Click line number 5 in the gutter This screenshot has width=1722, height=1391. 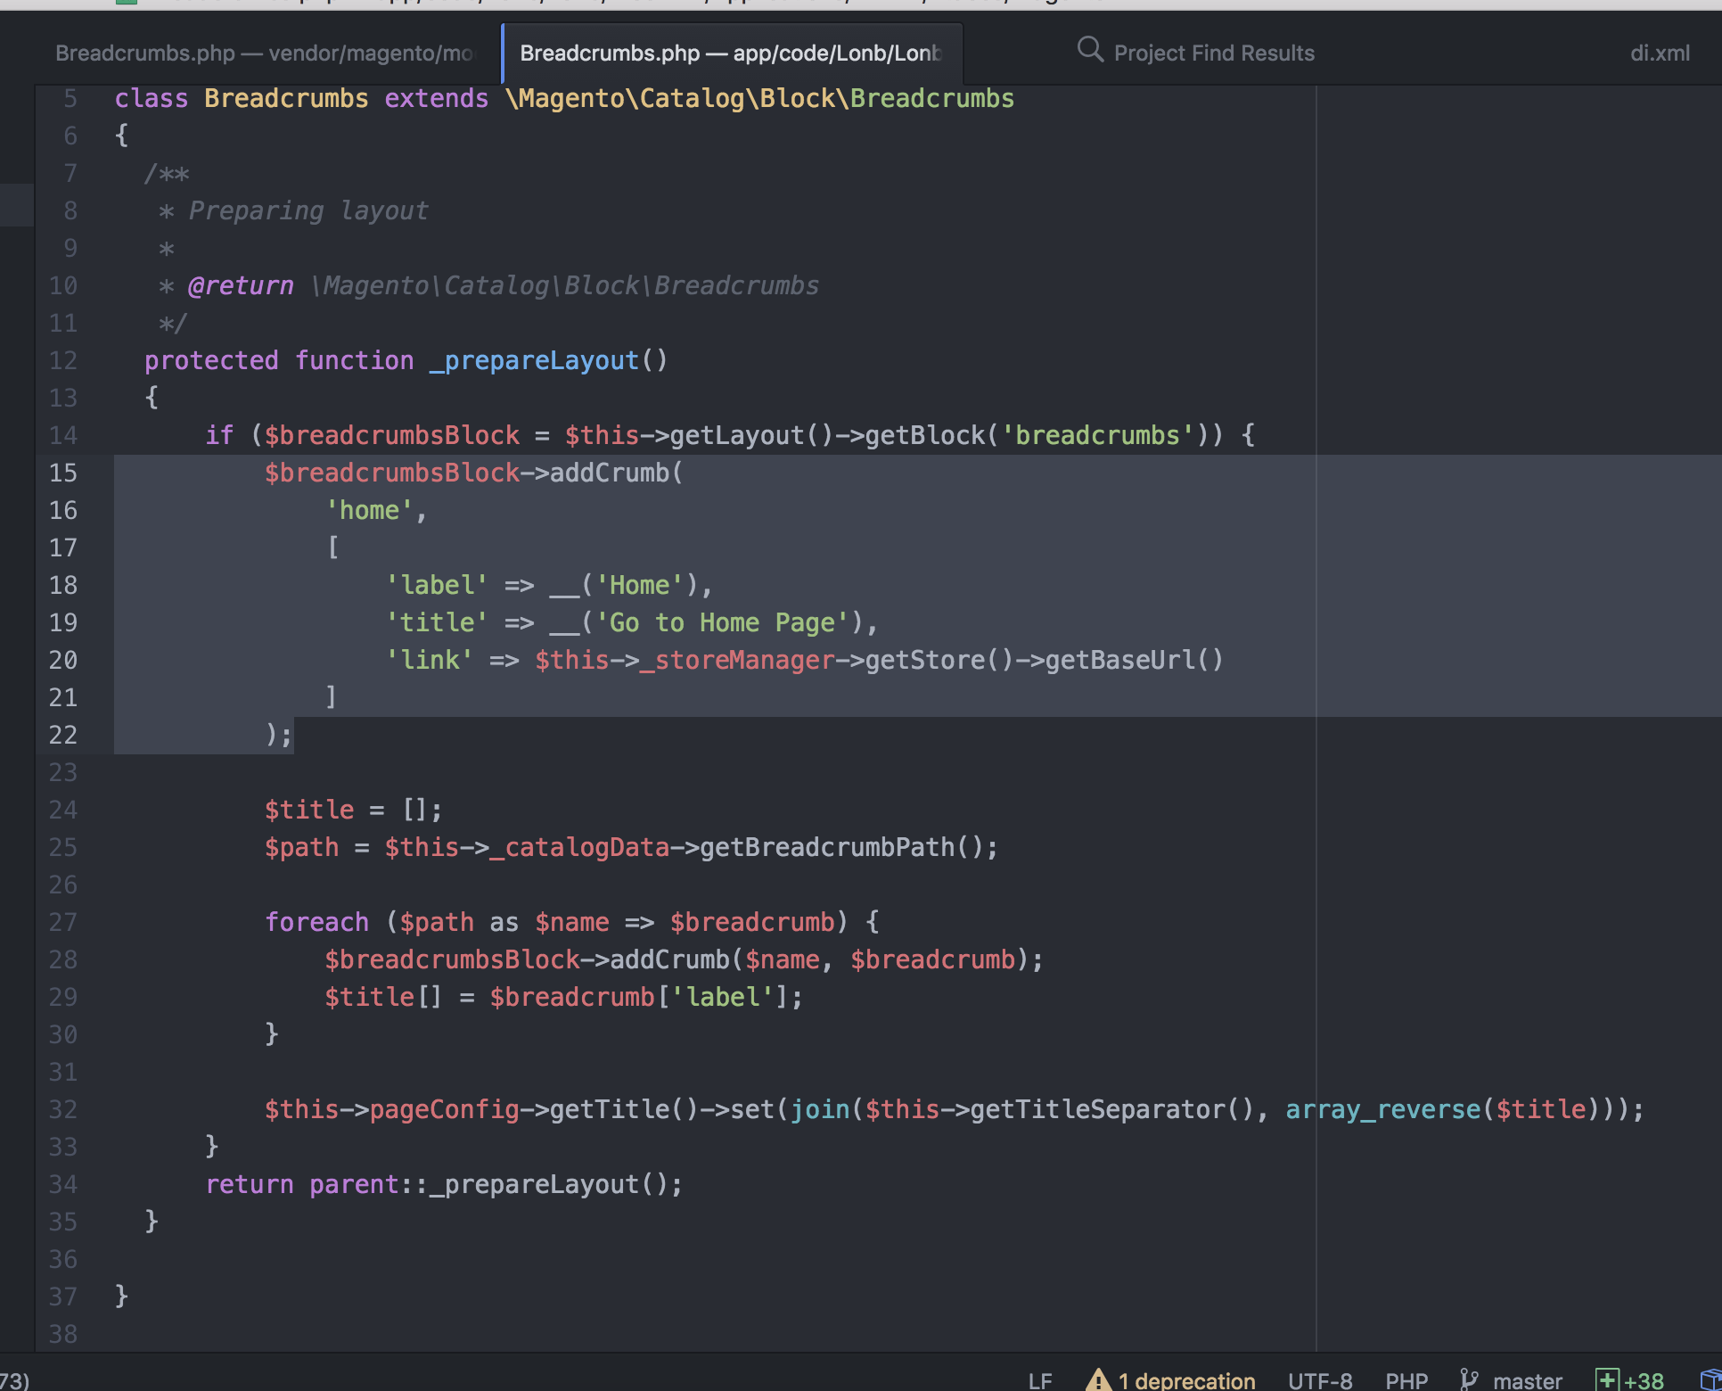tap(70, 98)
